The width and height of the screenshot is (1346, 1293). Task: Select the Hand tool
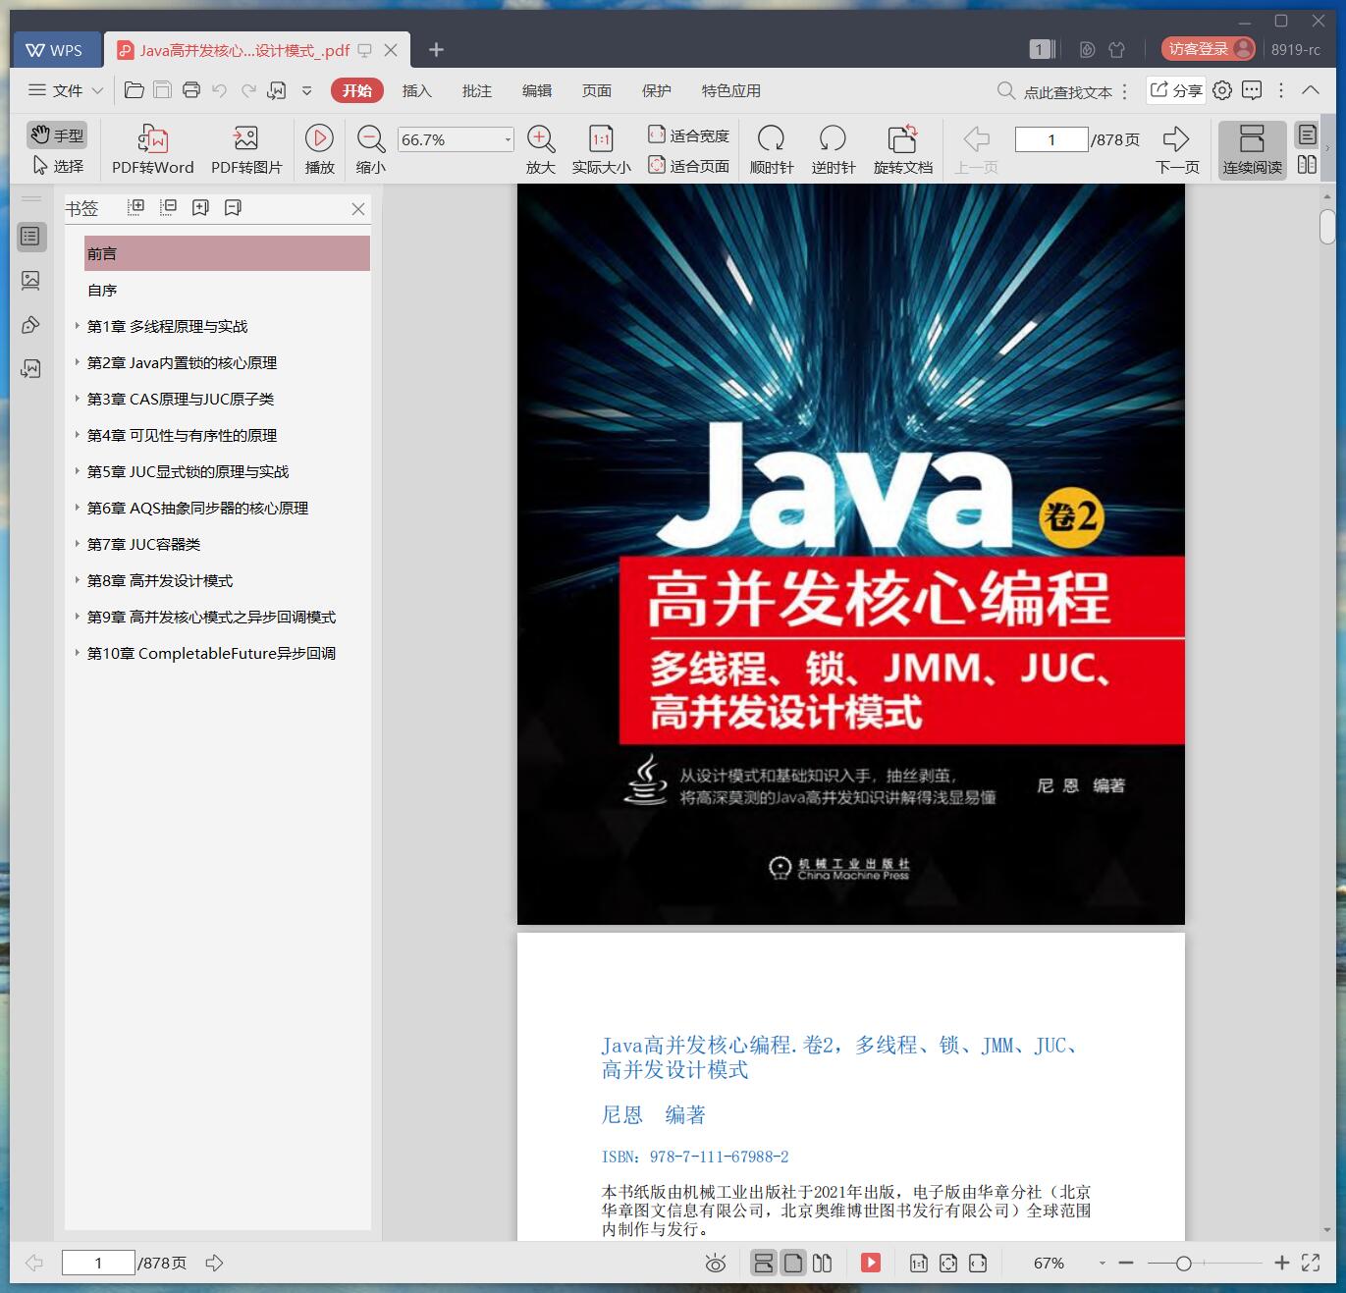coord(56,135)
